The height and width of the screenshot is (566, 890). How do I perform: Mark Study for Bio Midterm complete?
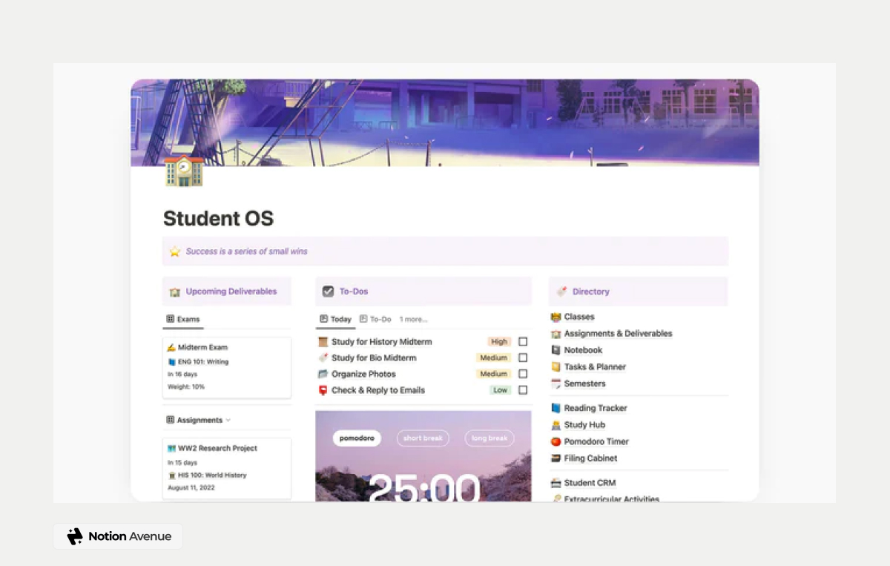(523, 358)
